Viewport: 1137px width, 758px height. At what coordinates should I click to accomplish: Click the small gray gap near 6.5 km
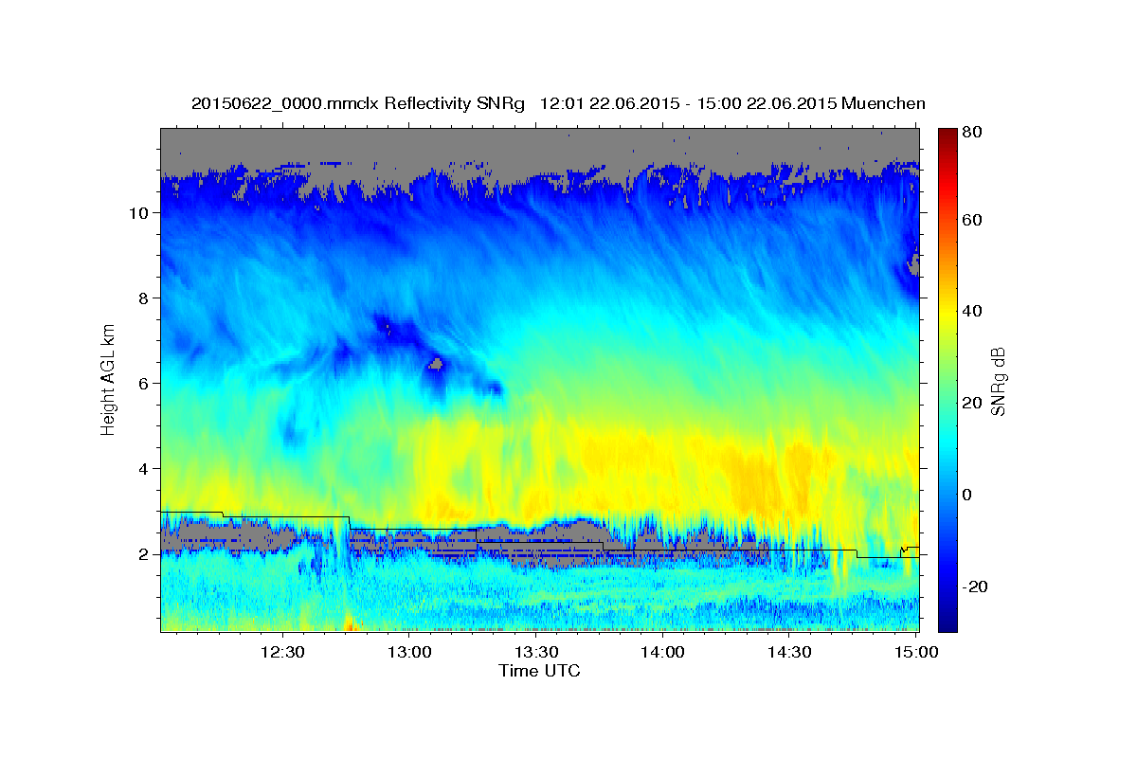[436, 363]
